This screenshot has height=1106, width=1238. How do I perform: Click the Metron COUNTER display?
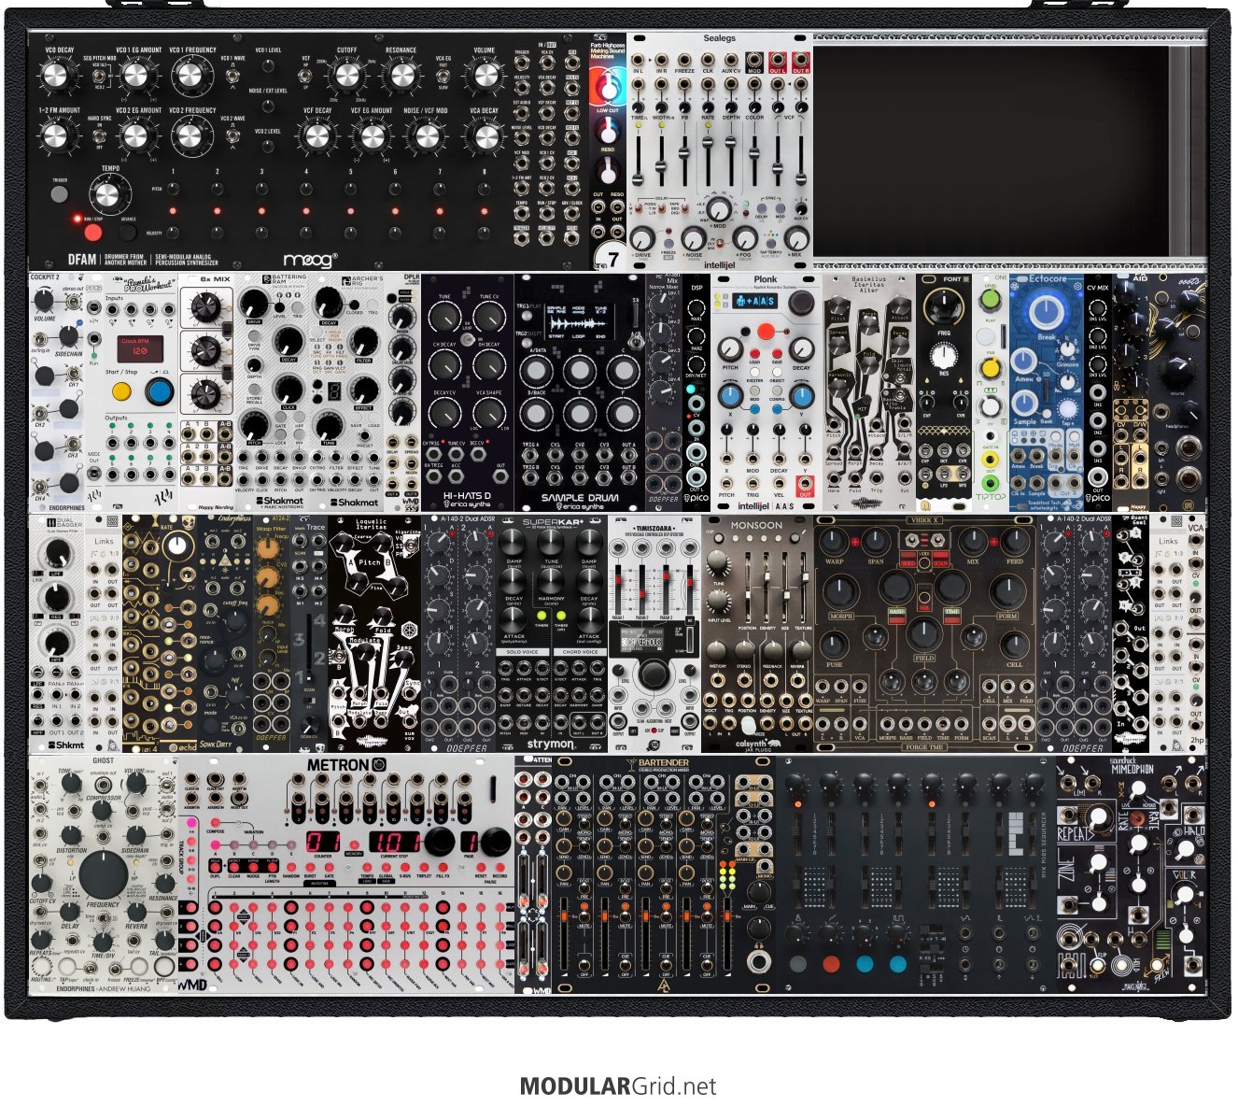click(323, 841)
